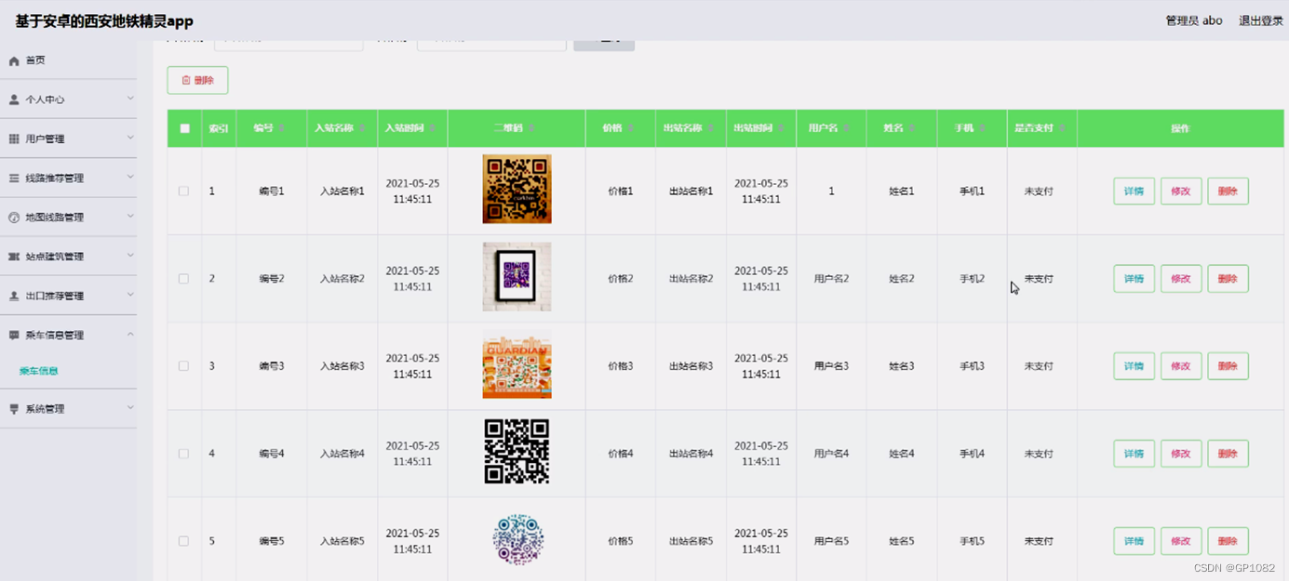Expand the 站点建筑管理 chevron

130,256
